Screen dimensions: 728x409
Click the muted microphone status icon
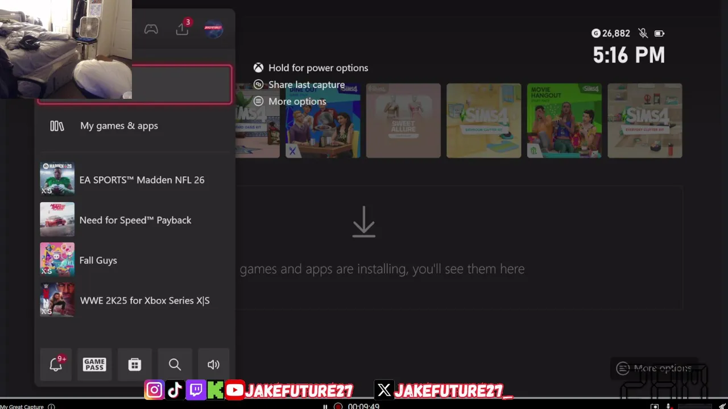(643, 34)
